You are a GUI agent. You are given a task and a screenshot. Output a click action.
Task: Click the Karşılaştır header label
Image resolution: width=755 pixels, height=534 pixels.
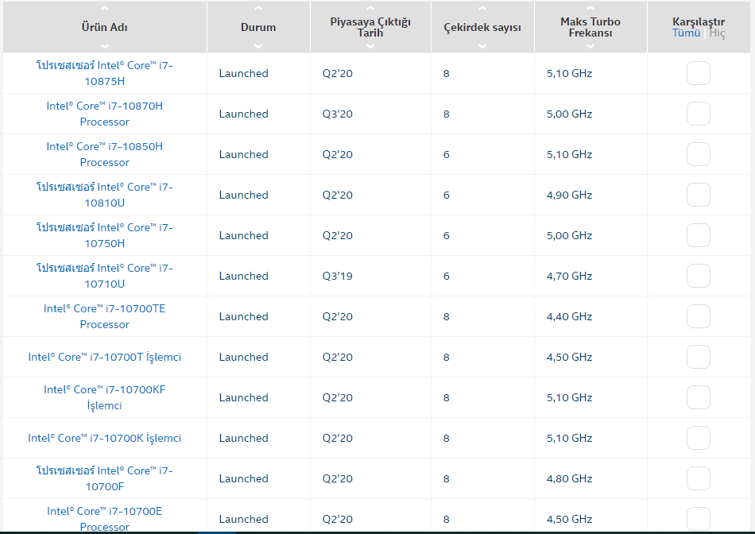click(699, 21)
